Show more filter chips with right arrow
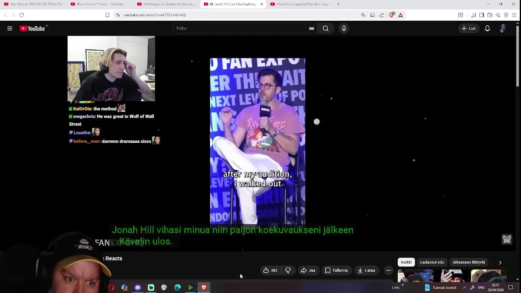521x293 pixels. (x=500, y=262)
